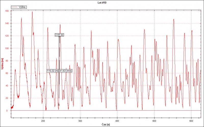Click the 0 tick on the y-axis

[8, 111]
